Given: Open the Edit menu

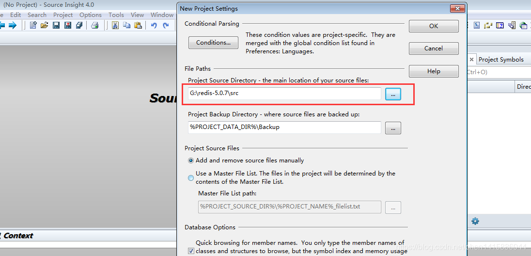Looking at the screenshot, I should tap(16, 15).
